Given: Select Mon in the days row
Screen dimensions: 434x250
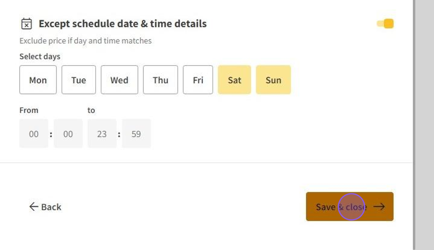Looking at the screenshot, I should (38, 80).
